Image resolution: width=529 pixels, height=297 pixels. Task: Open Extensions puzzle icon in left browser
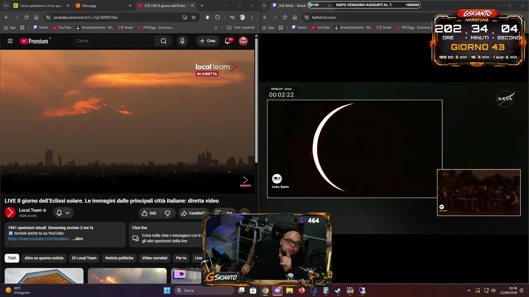(217, 17)
